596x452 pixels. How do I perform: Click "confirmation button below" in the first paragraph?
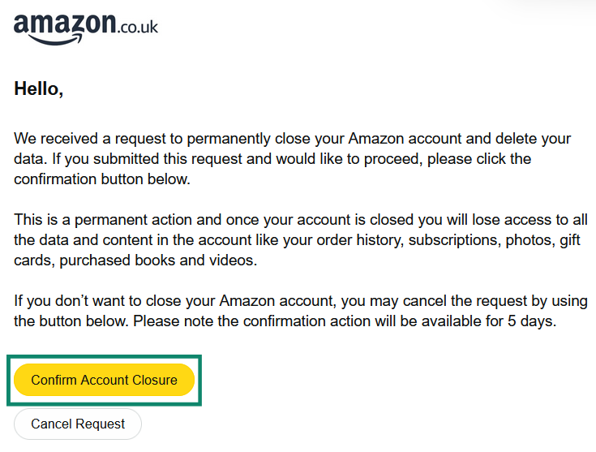(x=101, y=179)
